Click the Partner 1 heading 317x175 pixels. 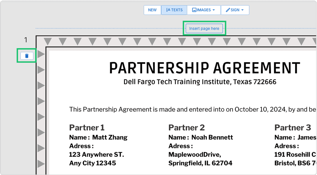tap(87, 128)
